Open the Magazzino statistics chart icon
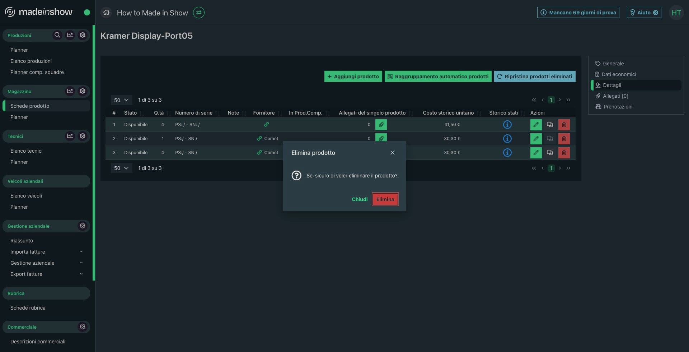Viewport: 689px width, 352px height. pyautogui.click(x=70, y=91)
